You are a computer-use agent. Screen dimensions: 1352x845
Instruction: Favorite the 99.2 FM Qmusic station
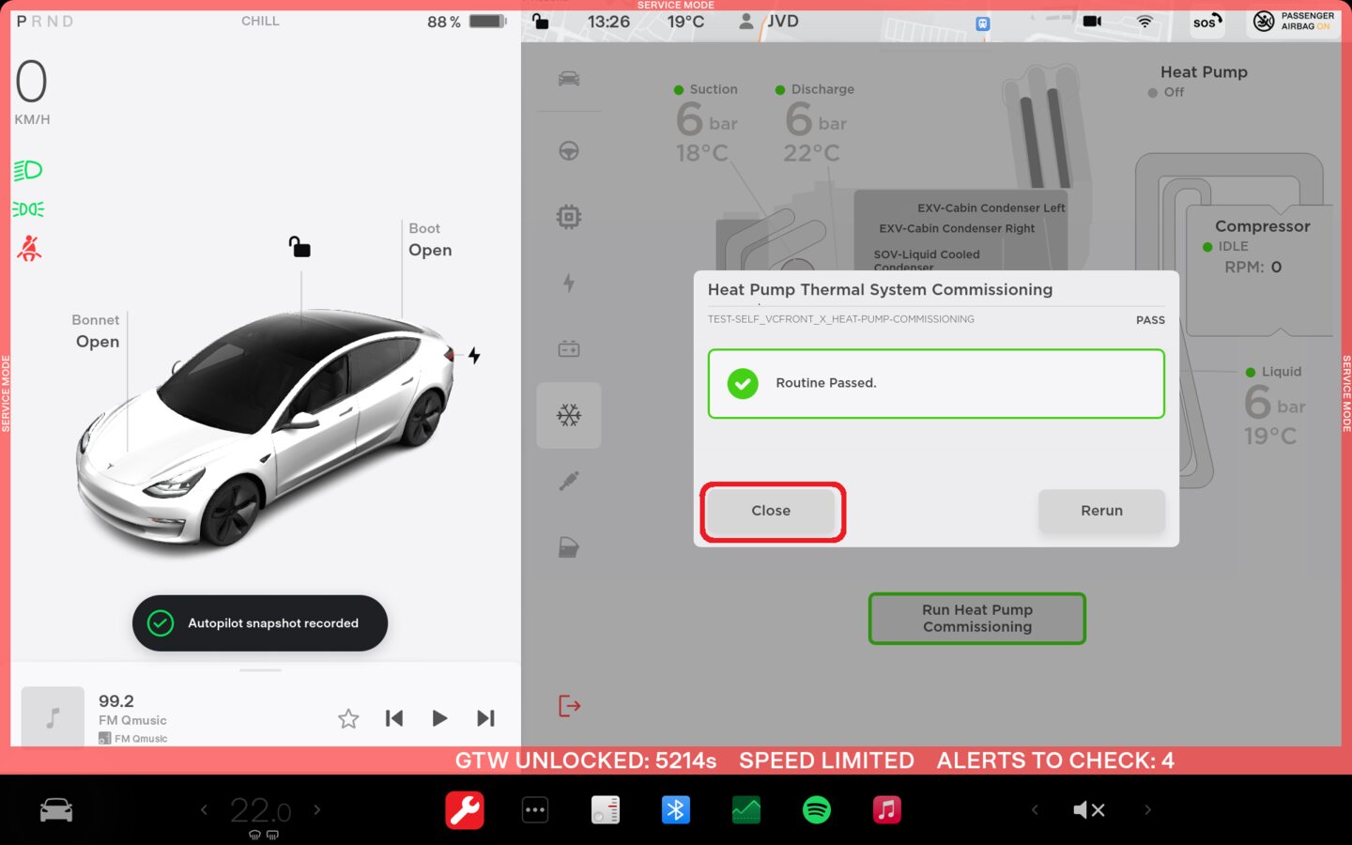point(348,718)
